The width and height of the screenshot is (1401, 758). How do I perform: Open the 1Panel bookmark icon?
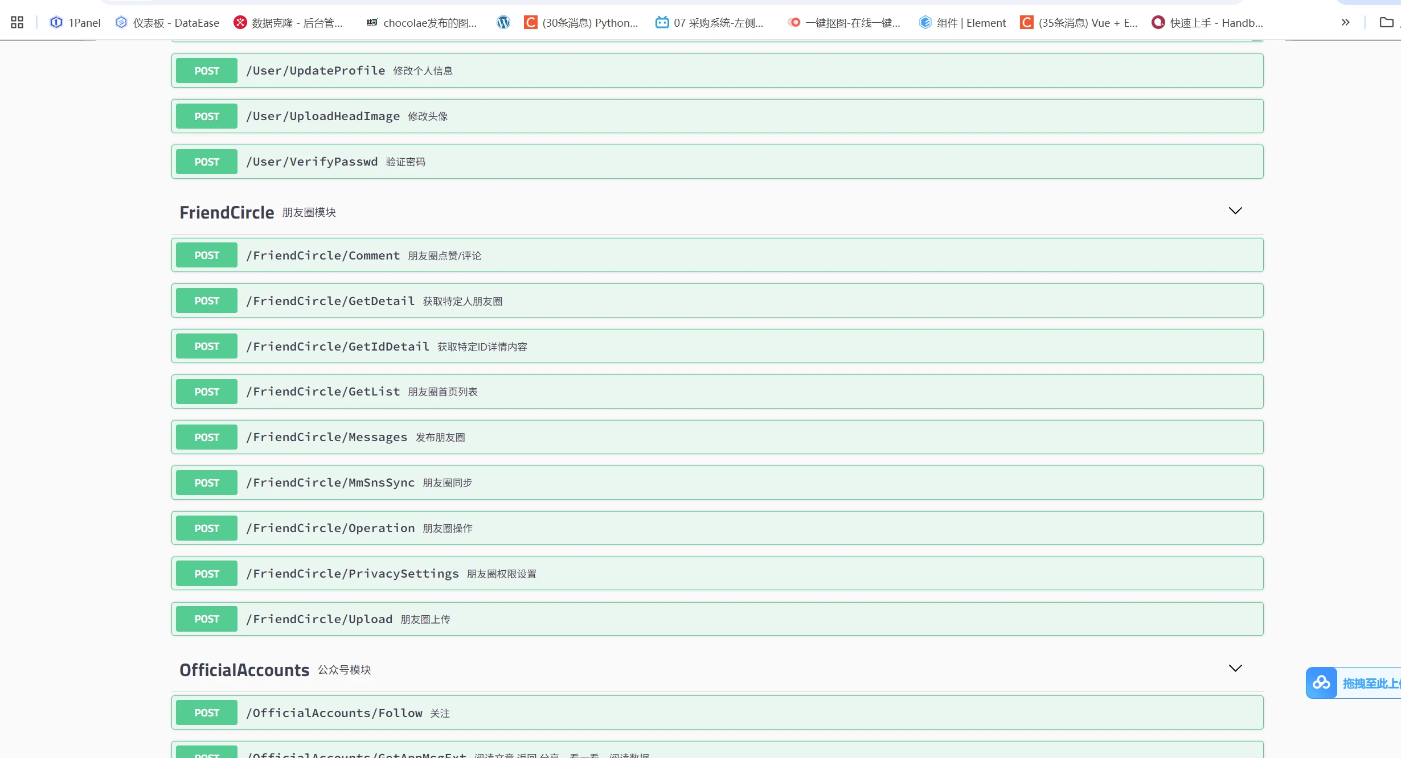tap(56, 23)
